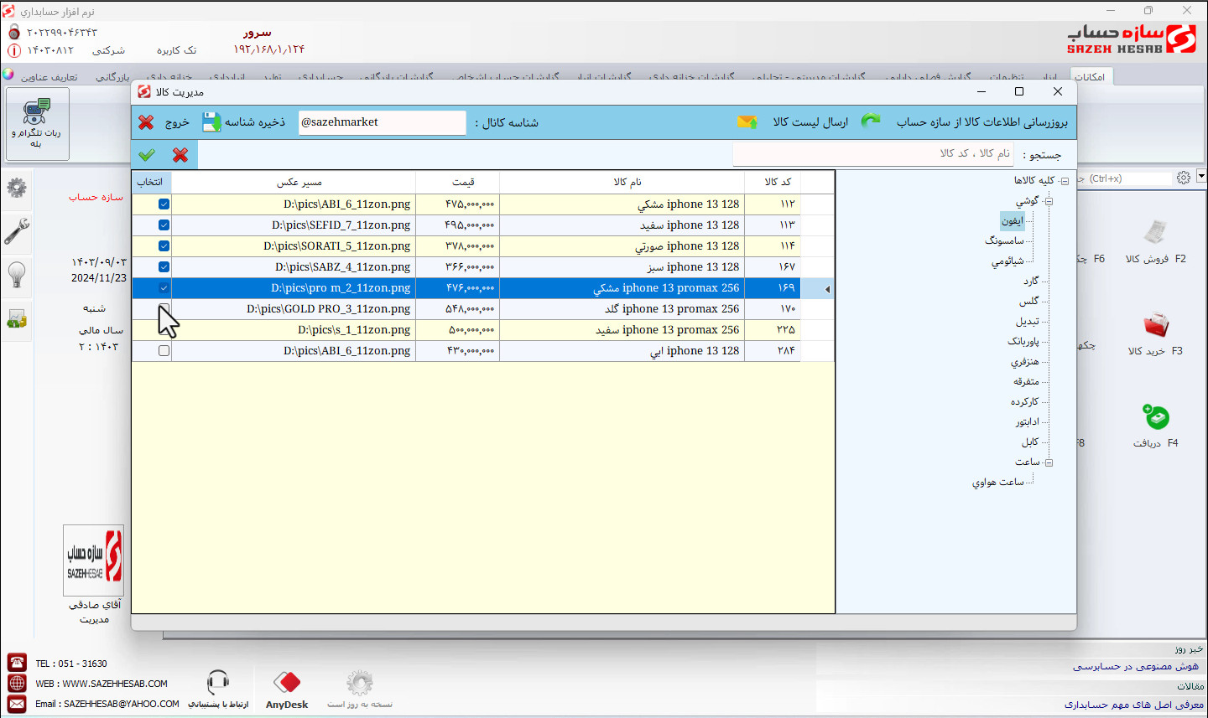This screenshot has height=718, width=1208.
Task: Click the ذخیره شناسه save ID button label
Action: pyautogui.click(x=255, y=122)
